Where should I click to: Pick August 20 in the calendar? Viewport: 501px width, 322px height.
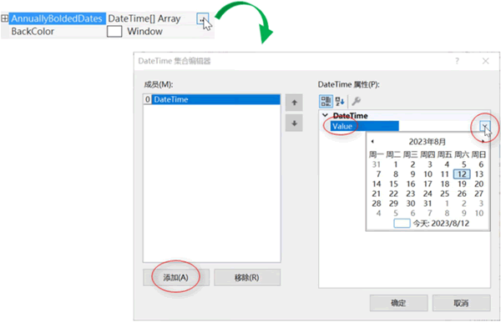pyautogui.click(x=478, y=184)
